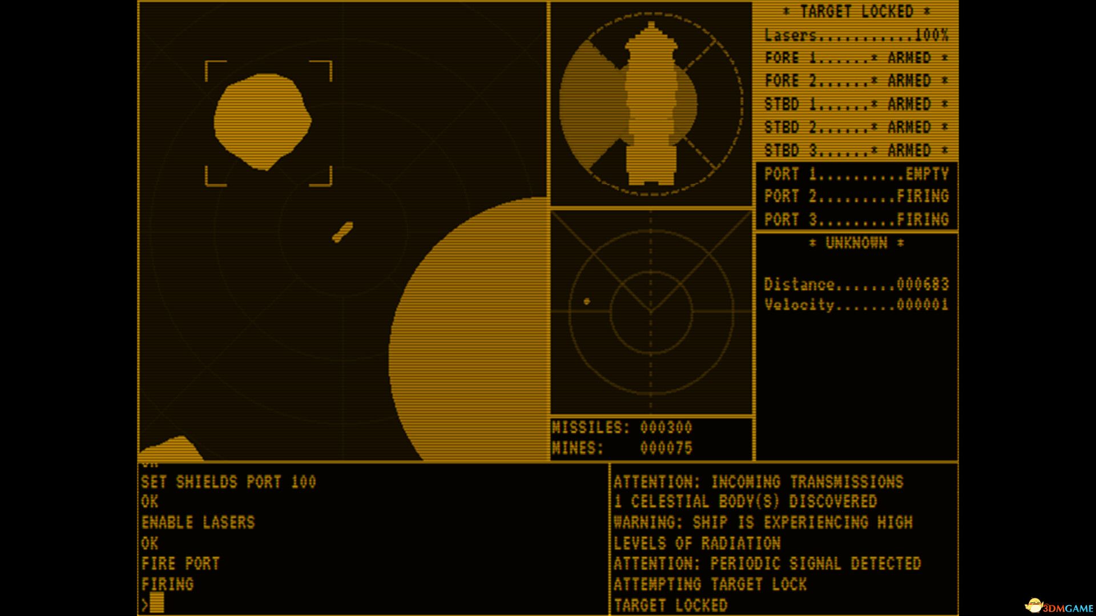
Task: Click the FIRE PORT command in the log
Action: [180, 564]
